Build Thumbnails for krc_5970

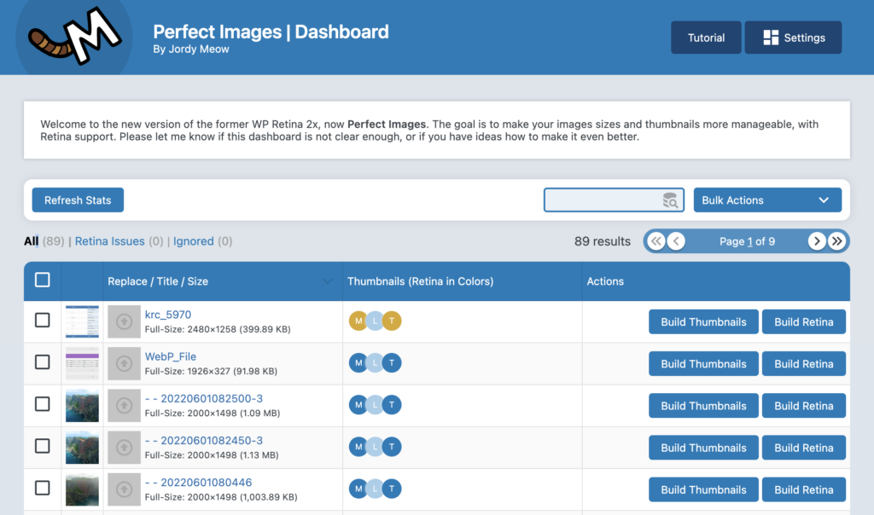703,321
